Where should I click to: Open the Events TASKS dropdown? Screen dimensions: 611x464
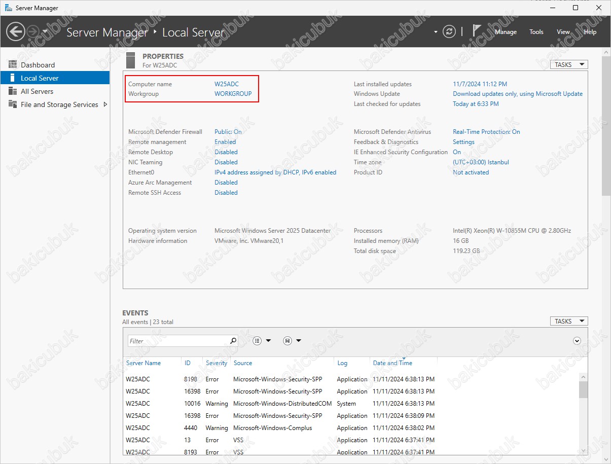[569, 321]
